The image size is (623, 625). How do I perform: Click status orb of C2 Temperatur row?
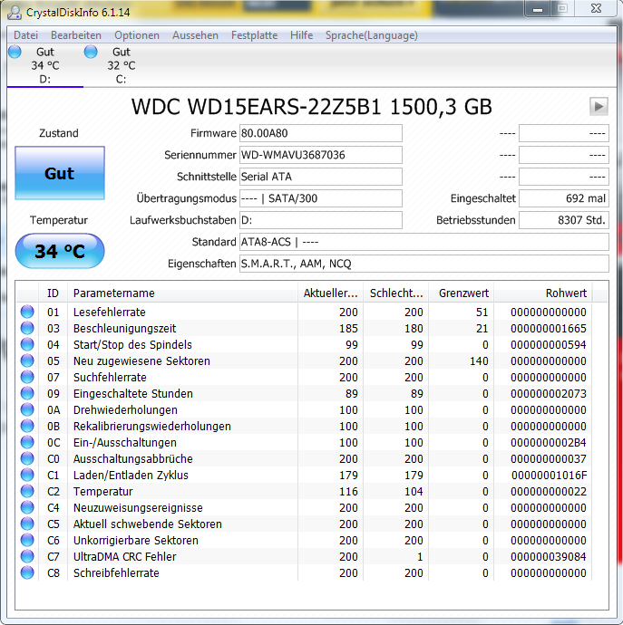[27, 491]
